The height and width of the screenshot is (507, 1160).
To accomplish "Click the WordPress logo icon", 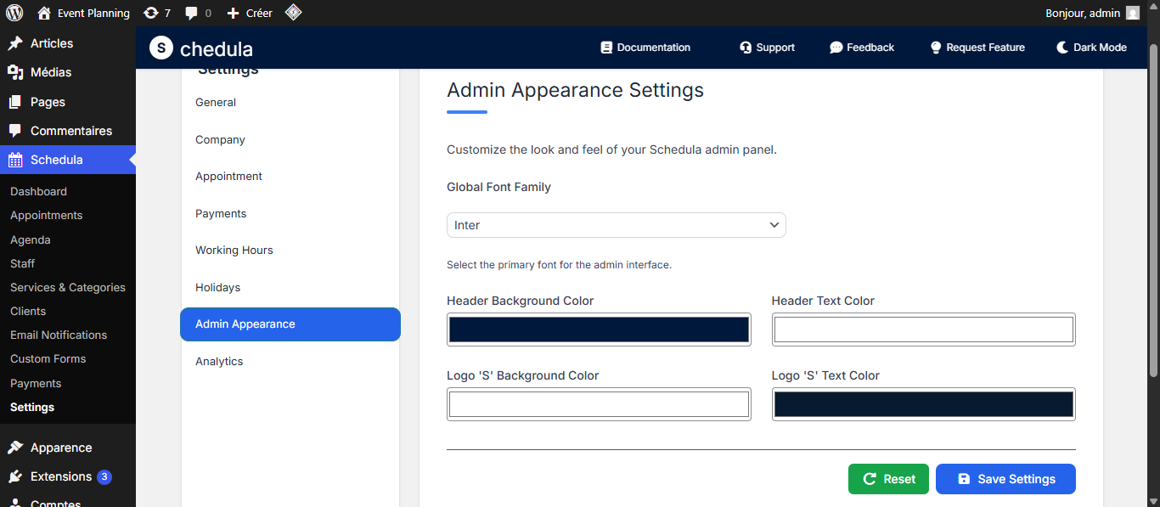I will tap(14, 13).
